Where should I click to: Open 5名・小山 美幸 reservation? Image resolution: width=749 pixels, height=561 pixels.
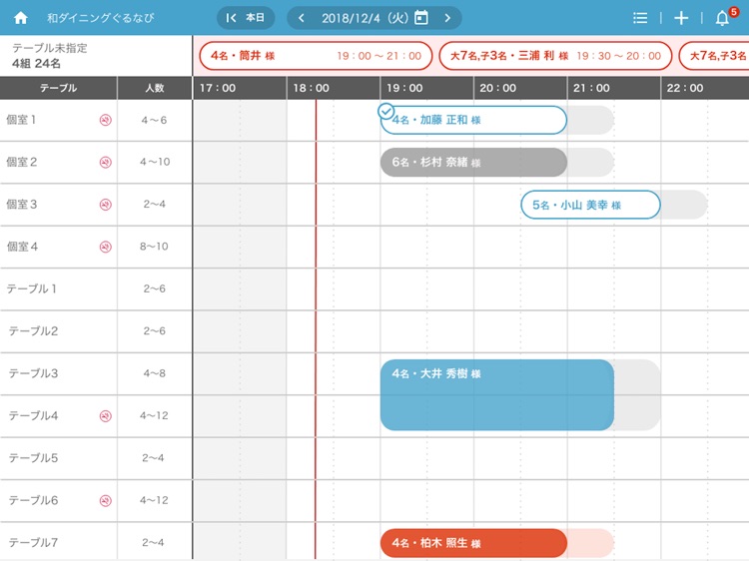(590, 205)
